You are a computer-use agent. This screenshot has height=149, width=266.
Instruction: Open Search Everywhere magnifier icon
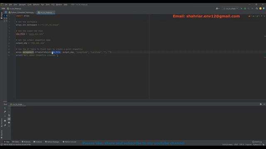coord(257,8)
